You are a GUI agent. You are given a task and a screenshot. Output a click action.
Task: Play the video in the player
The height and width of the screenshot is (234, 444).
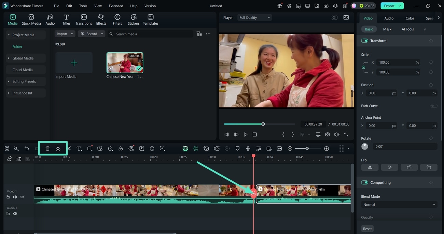pos(246,134)
